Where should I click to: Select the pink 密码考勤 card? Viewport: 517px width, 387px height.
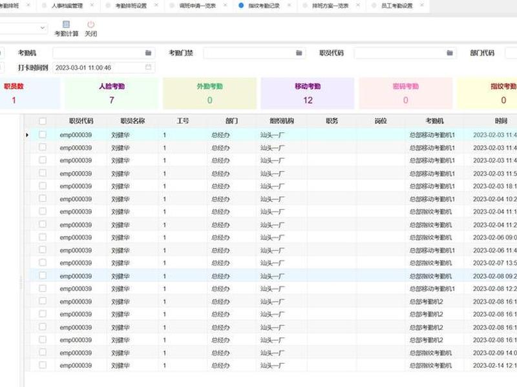406,94
